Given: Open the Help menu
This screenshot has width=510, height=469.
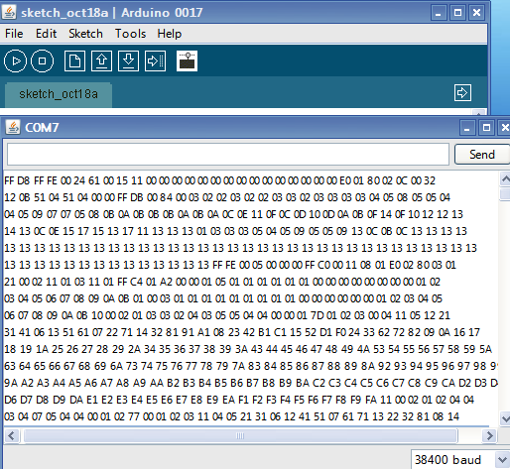Looking at the screenshot, I should click(170, 34).
